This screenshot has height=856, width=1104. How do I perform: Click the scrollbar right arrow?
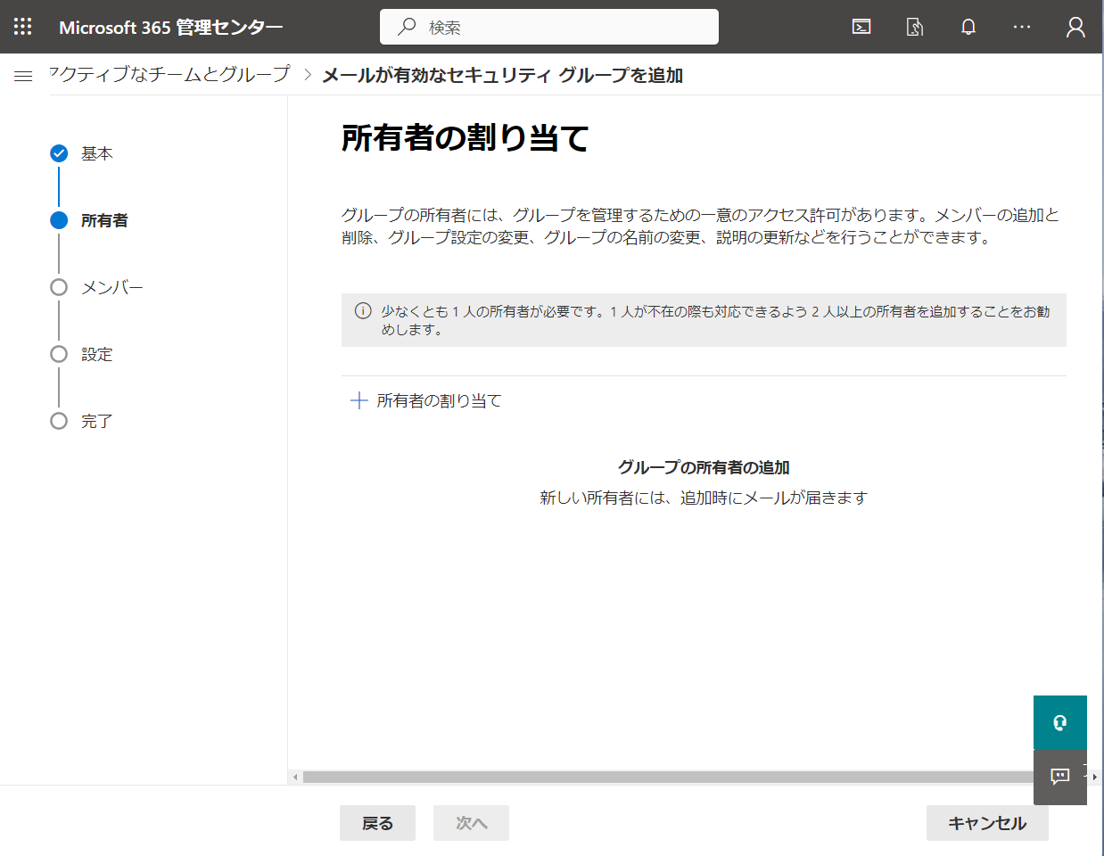coord(1095,777)
